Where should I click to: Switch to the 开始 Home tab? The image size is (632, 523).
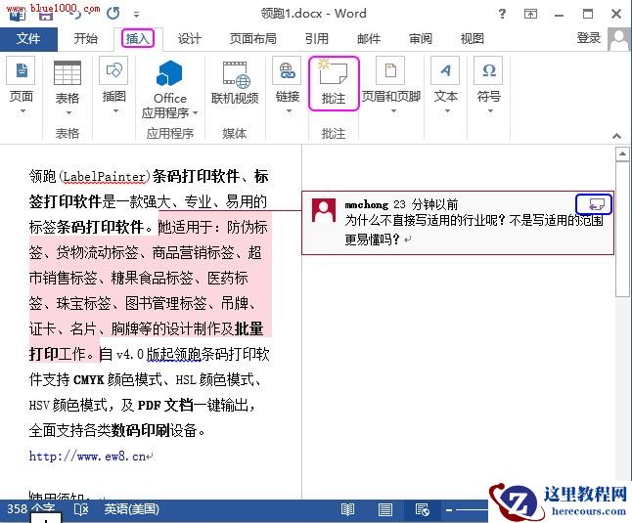(85, 39)
